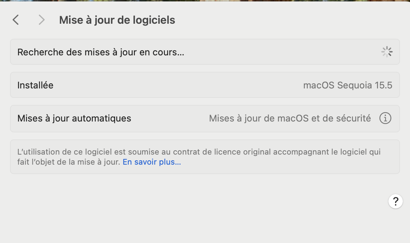The image size is (410, 243).
Task: Expand the installed version row
Action: [205, 85]
